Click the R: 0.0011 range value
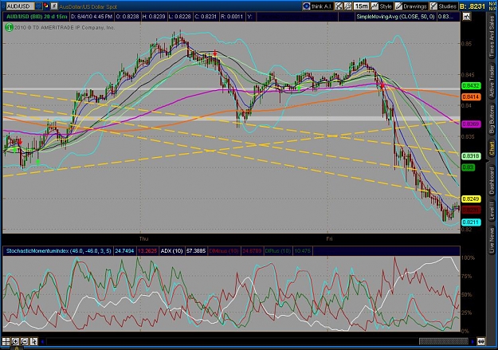The height and width of the screenshot is (350, 498). click(x=232, y=17)
